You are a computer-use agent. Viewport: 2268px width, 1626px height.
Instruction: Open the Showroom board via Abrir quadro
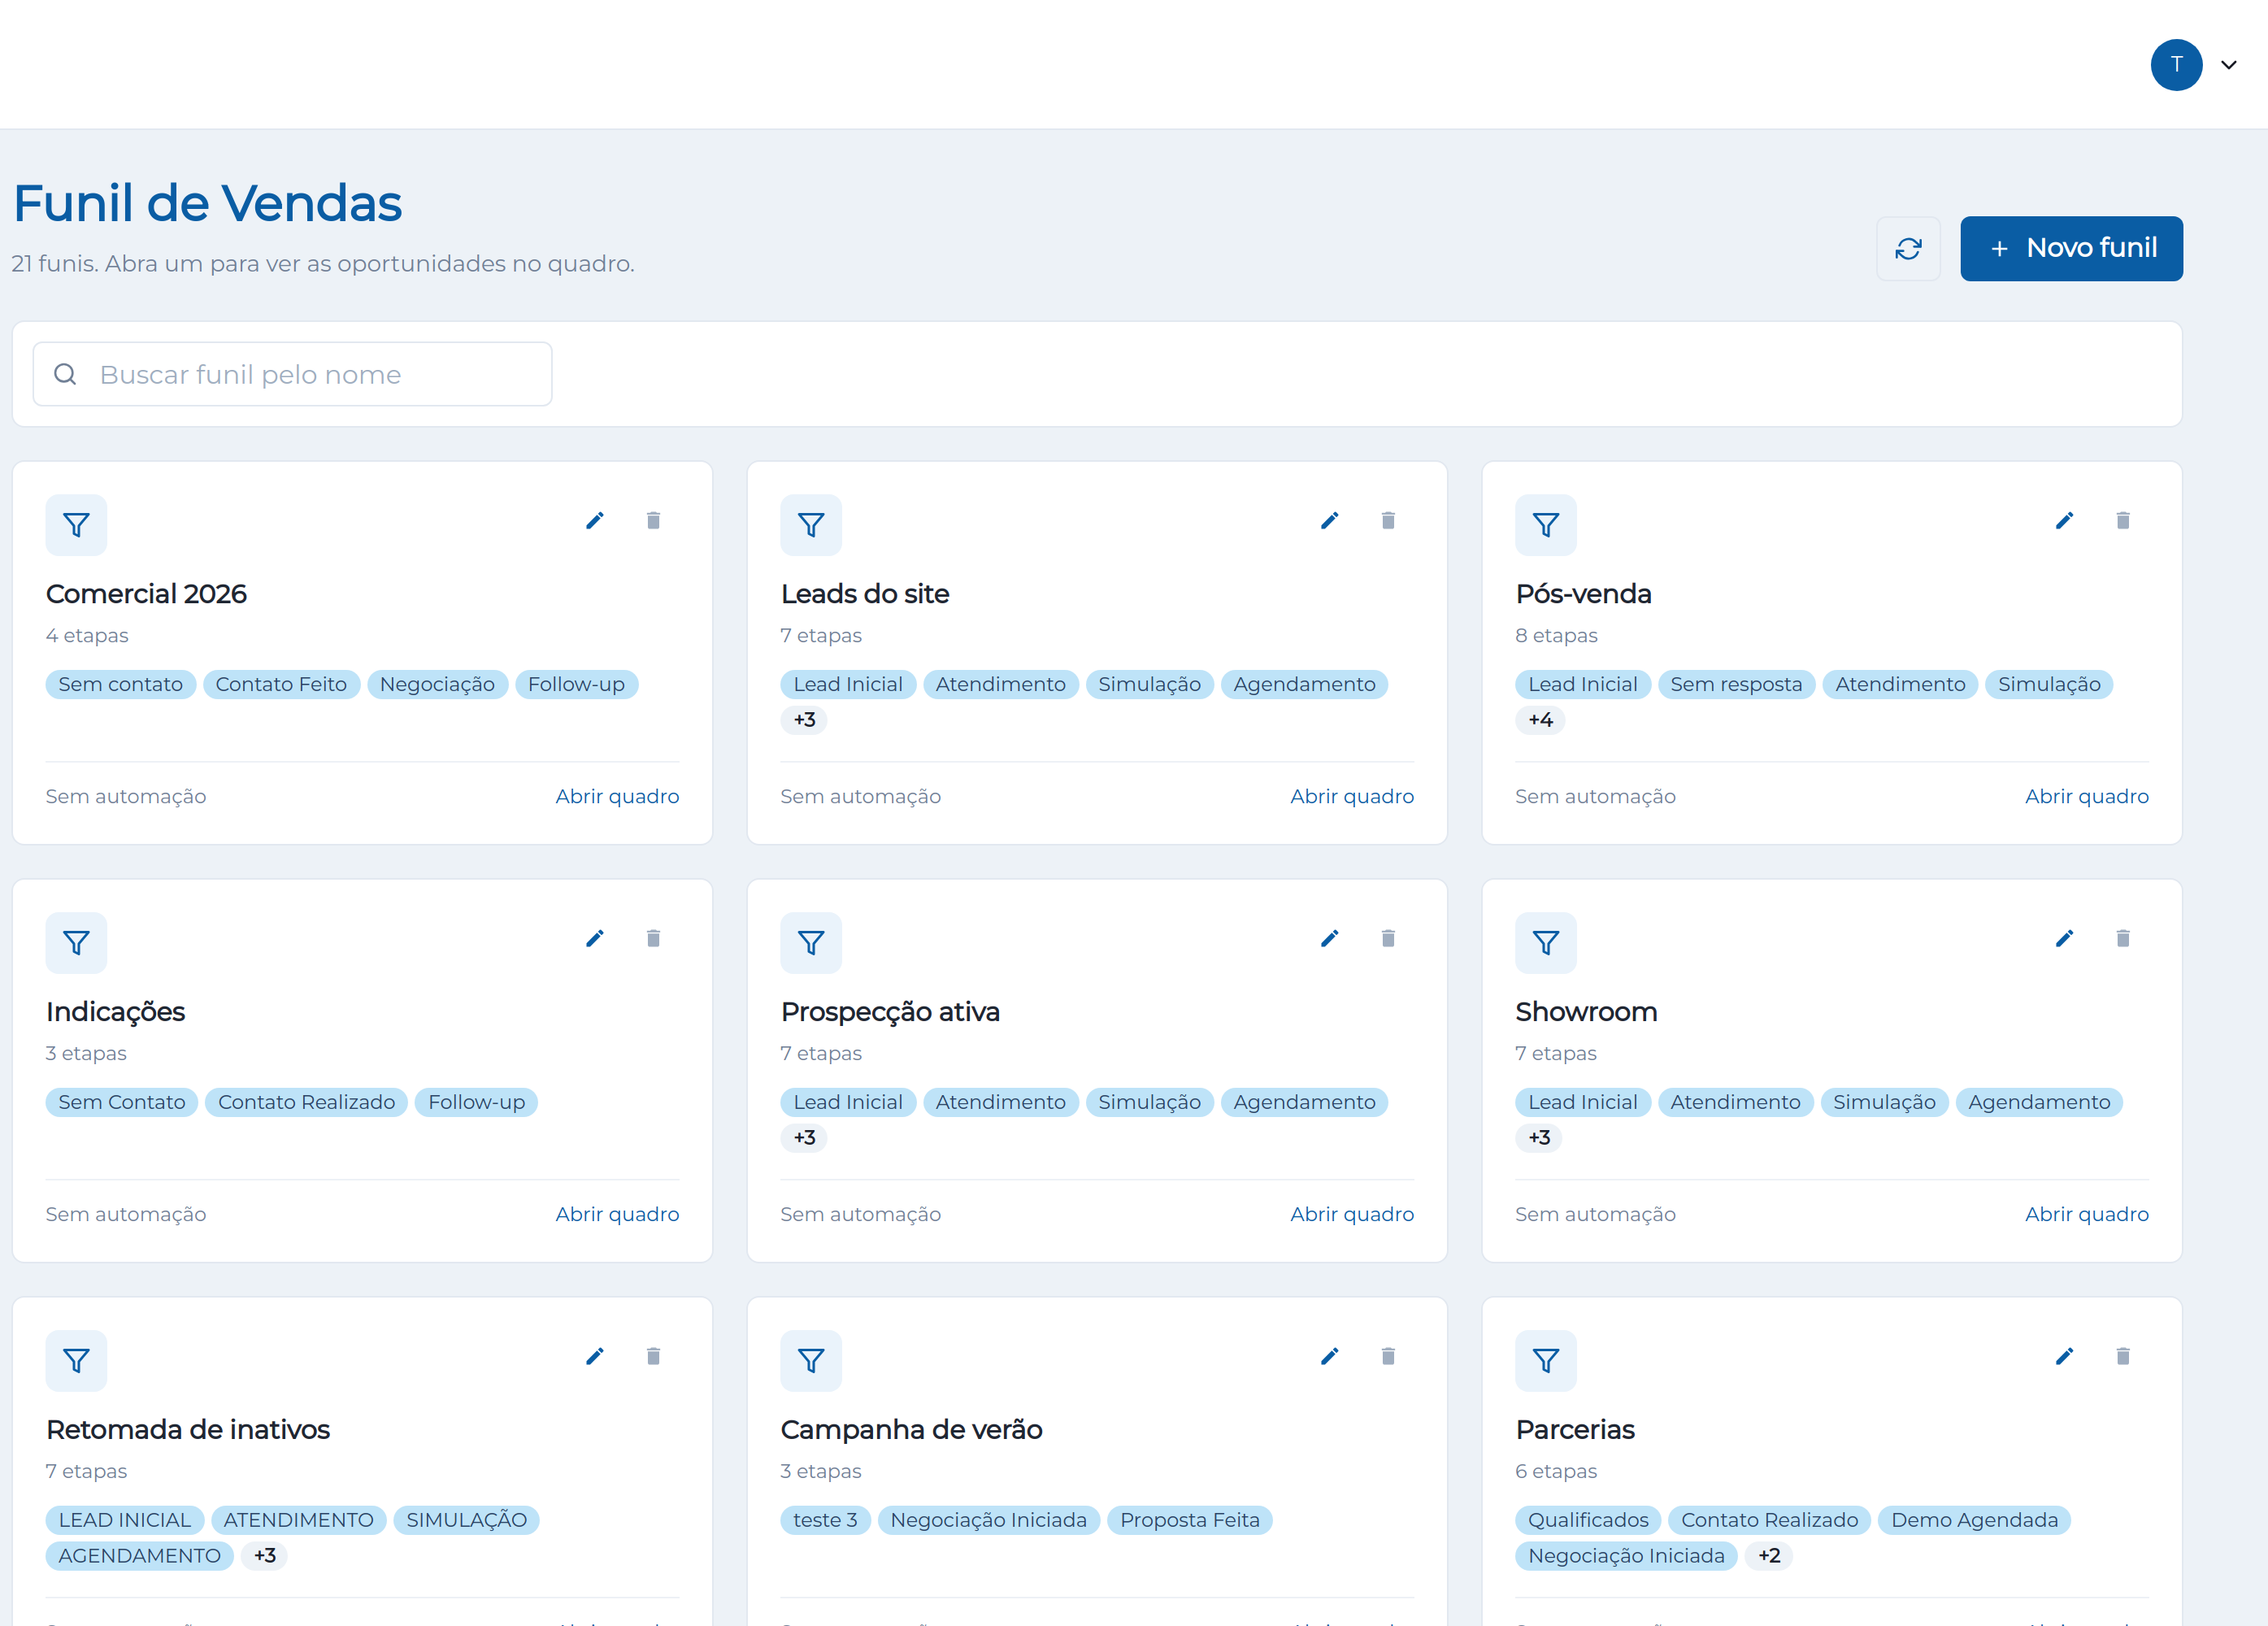coord(2087,1215)
